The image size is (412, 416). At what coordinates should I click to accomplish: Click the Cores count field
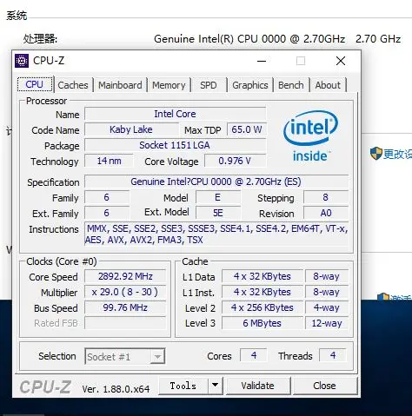tap(254, 355)
